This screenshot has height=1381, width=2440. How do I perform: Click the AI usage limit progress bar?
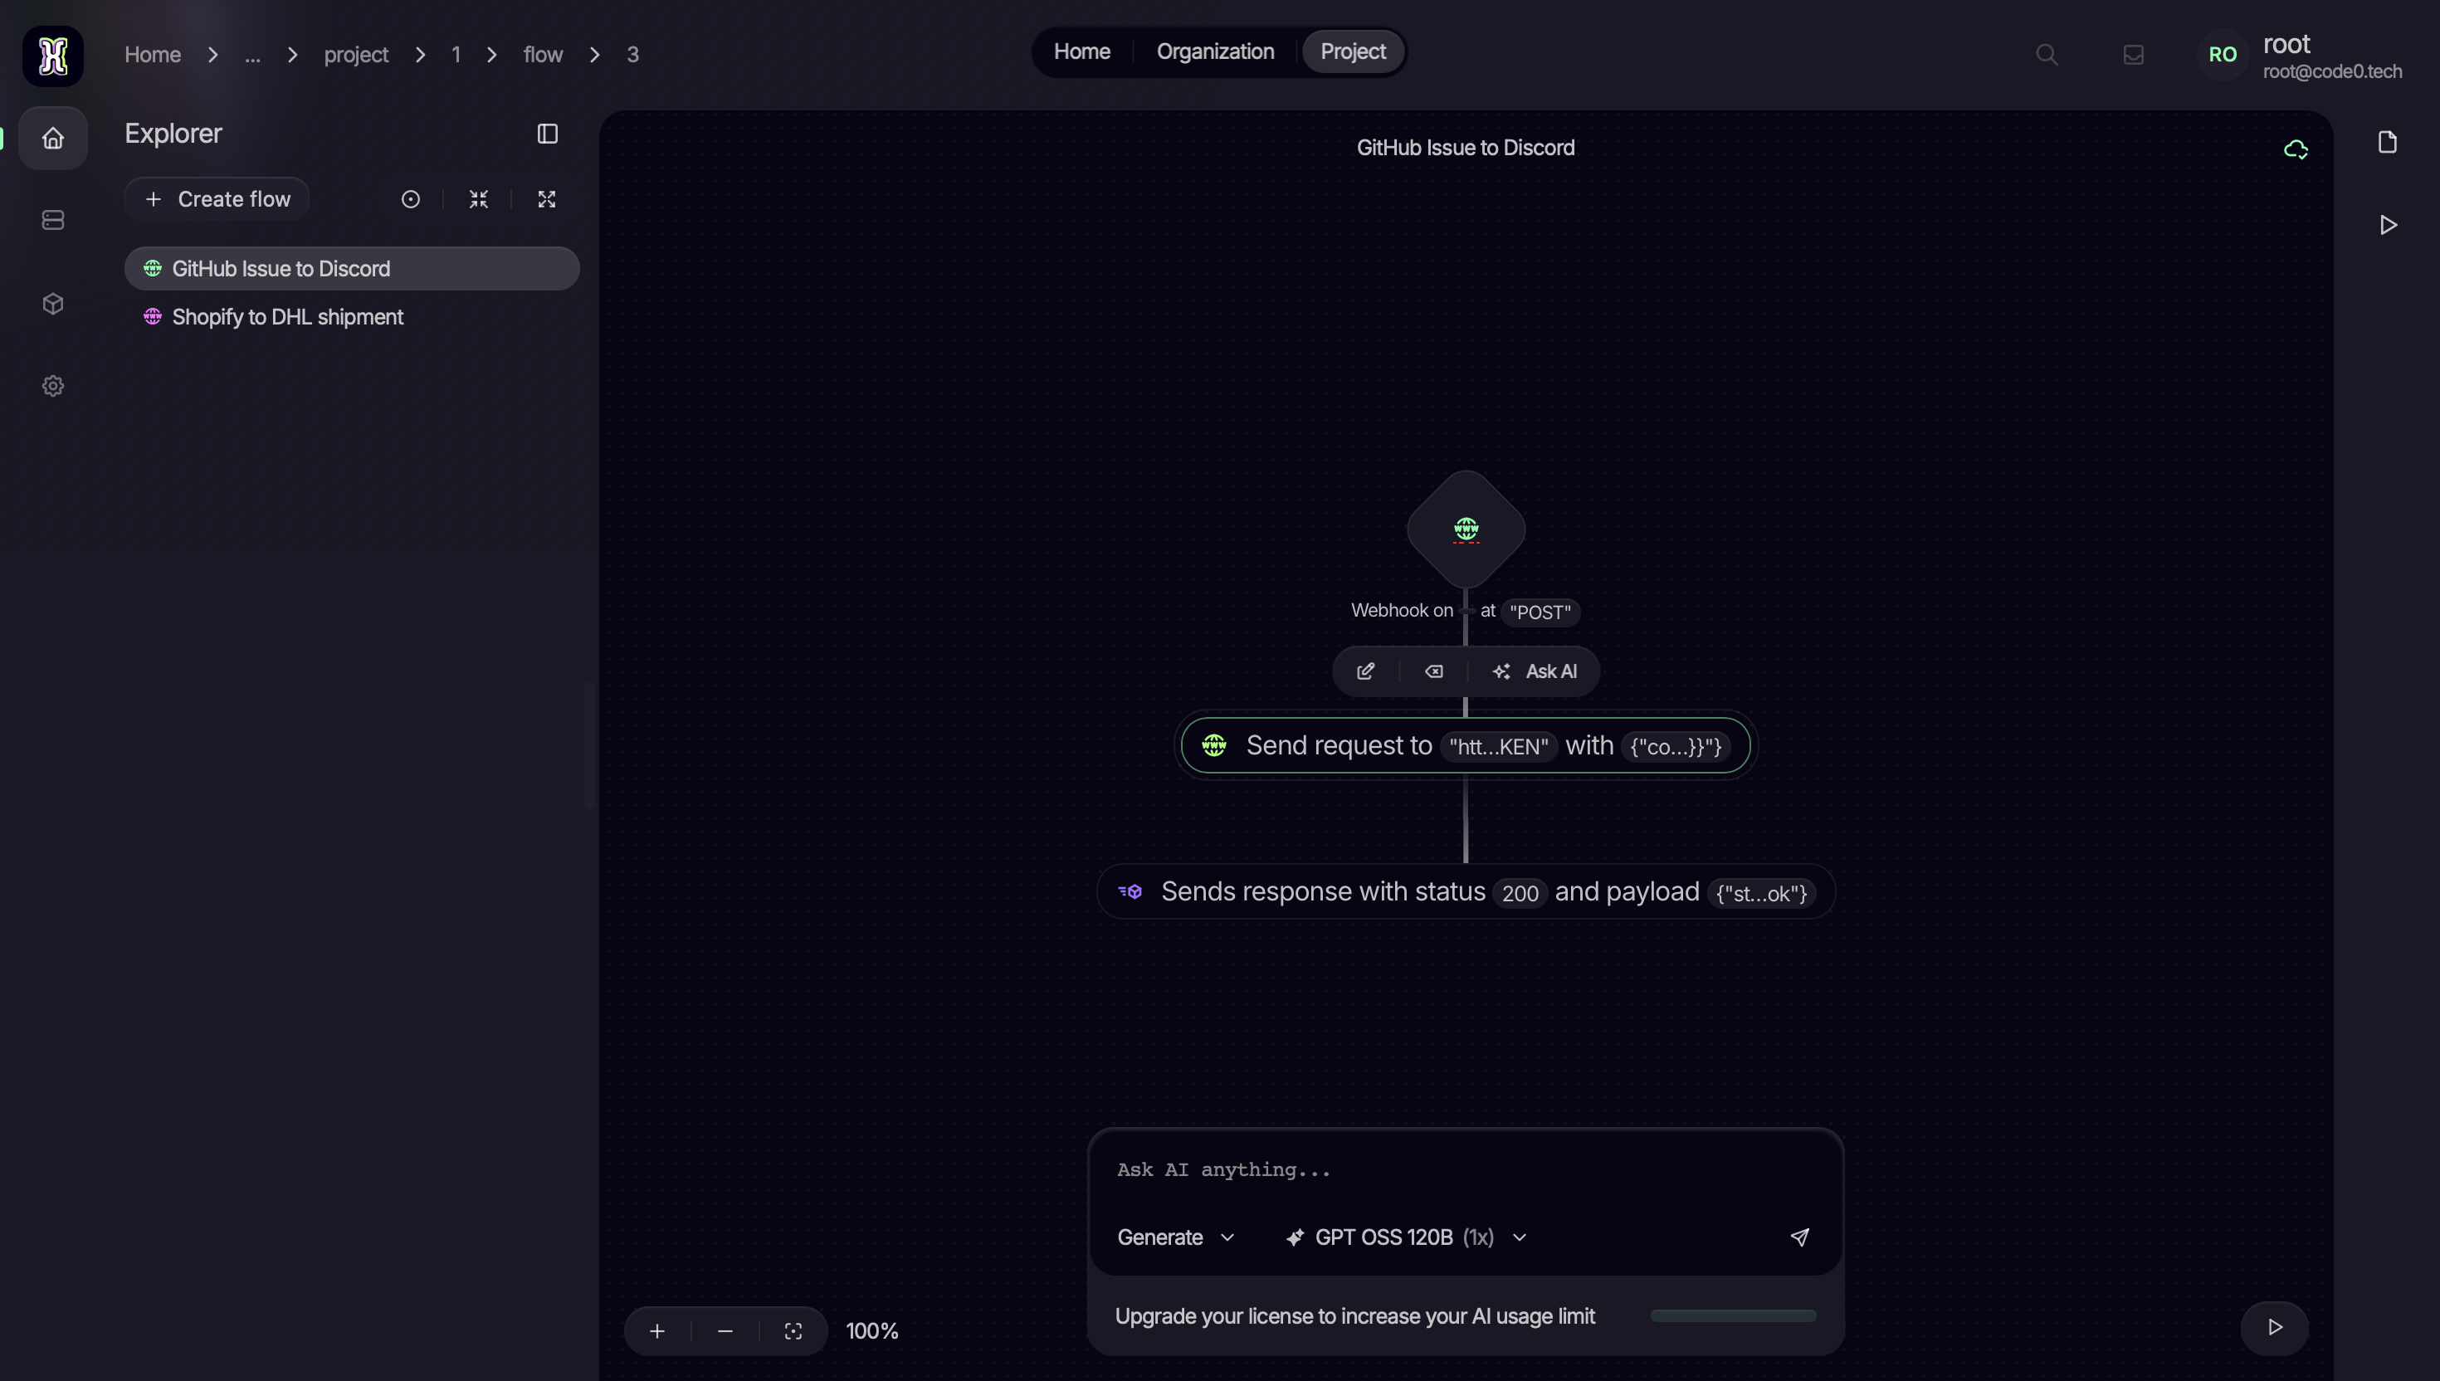pos(1734,1316)
